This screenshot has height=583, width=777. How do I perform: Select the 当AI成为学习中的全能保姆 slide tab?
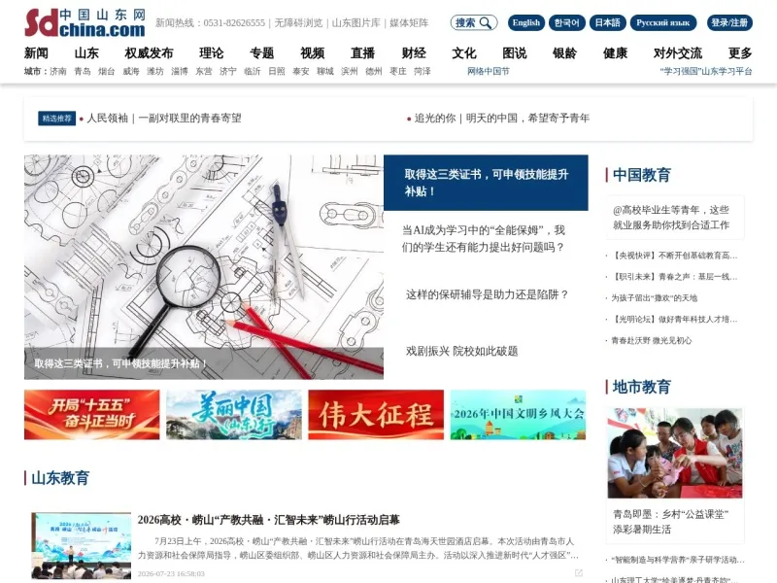[x=484, y=238]
